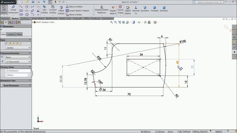
Task: Click Move Entities
Action: 74,15
